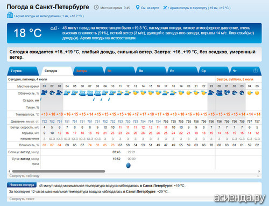Click the rain drop icon at 08 hour

94,99
